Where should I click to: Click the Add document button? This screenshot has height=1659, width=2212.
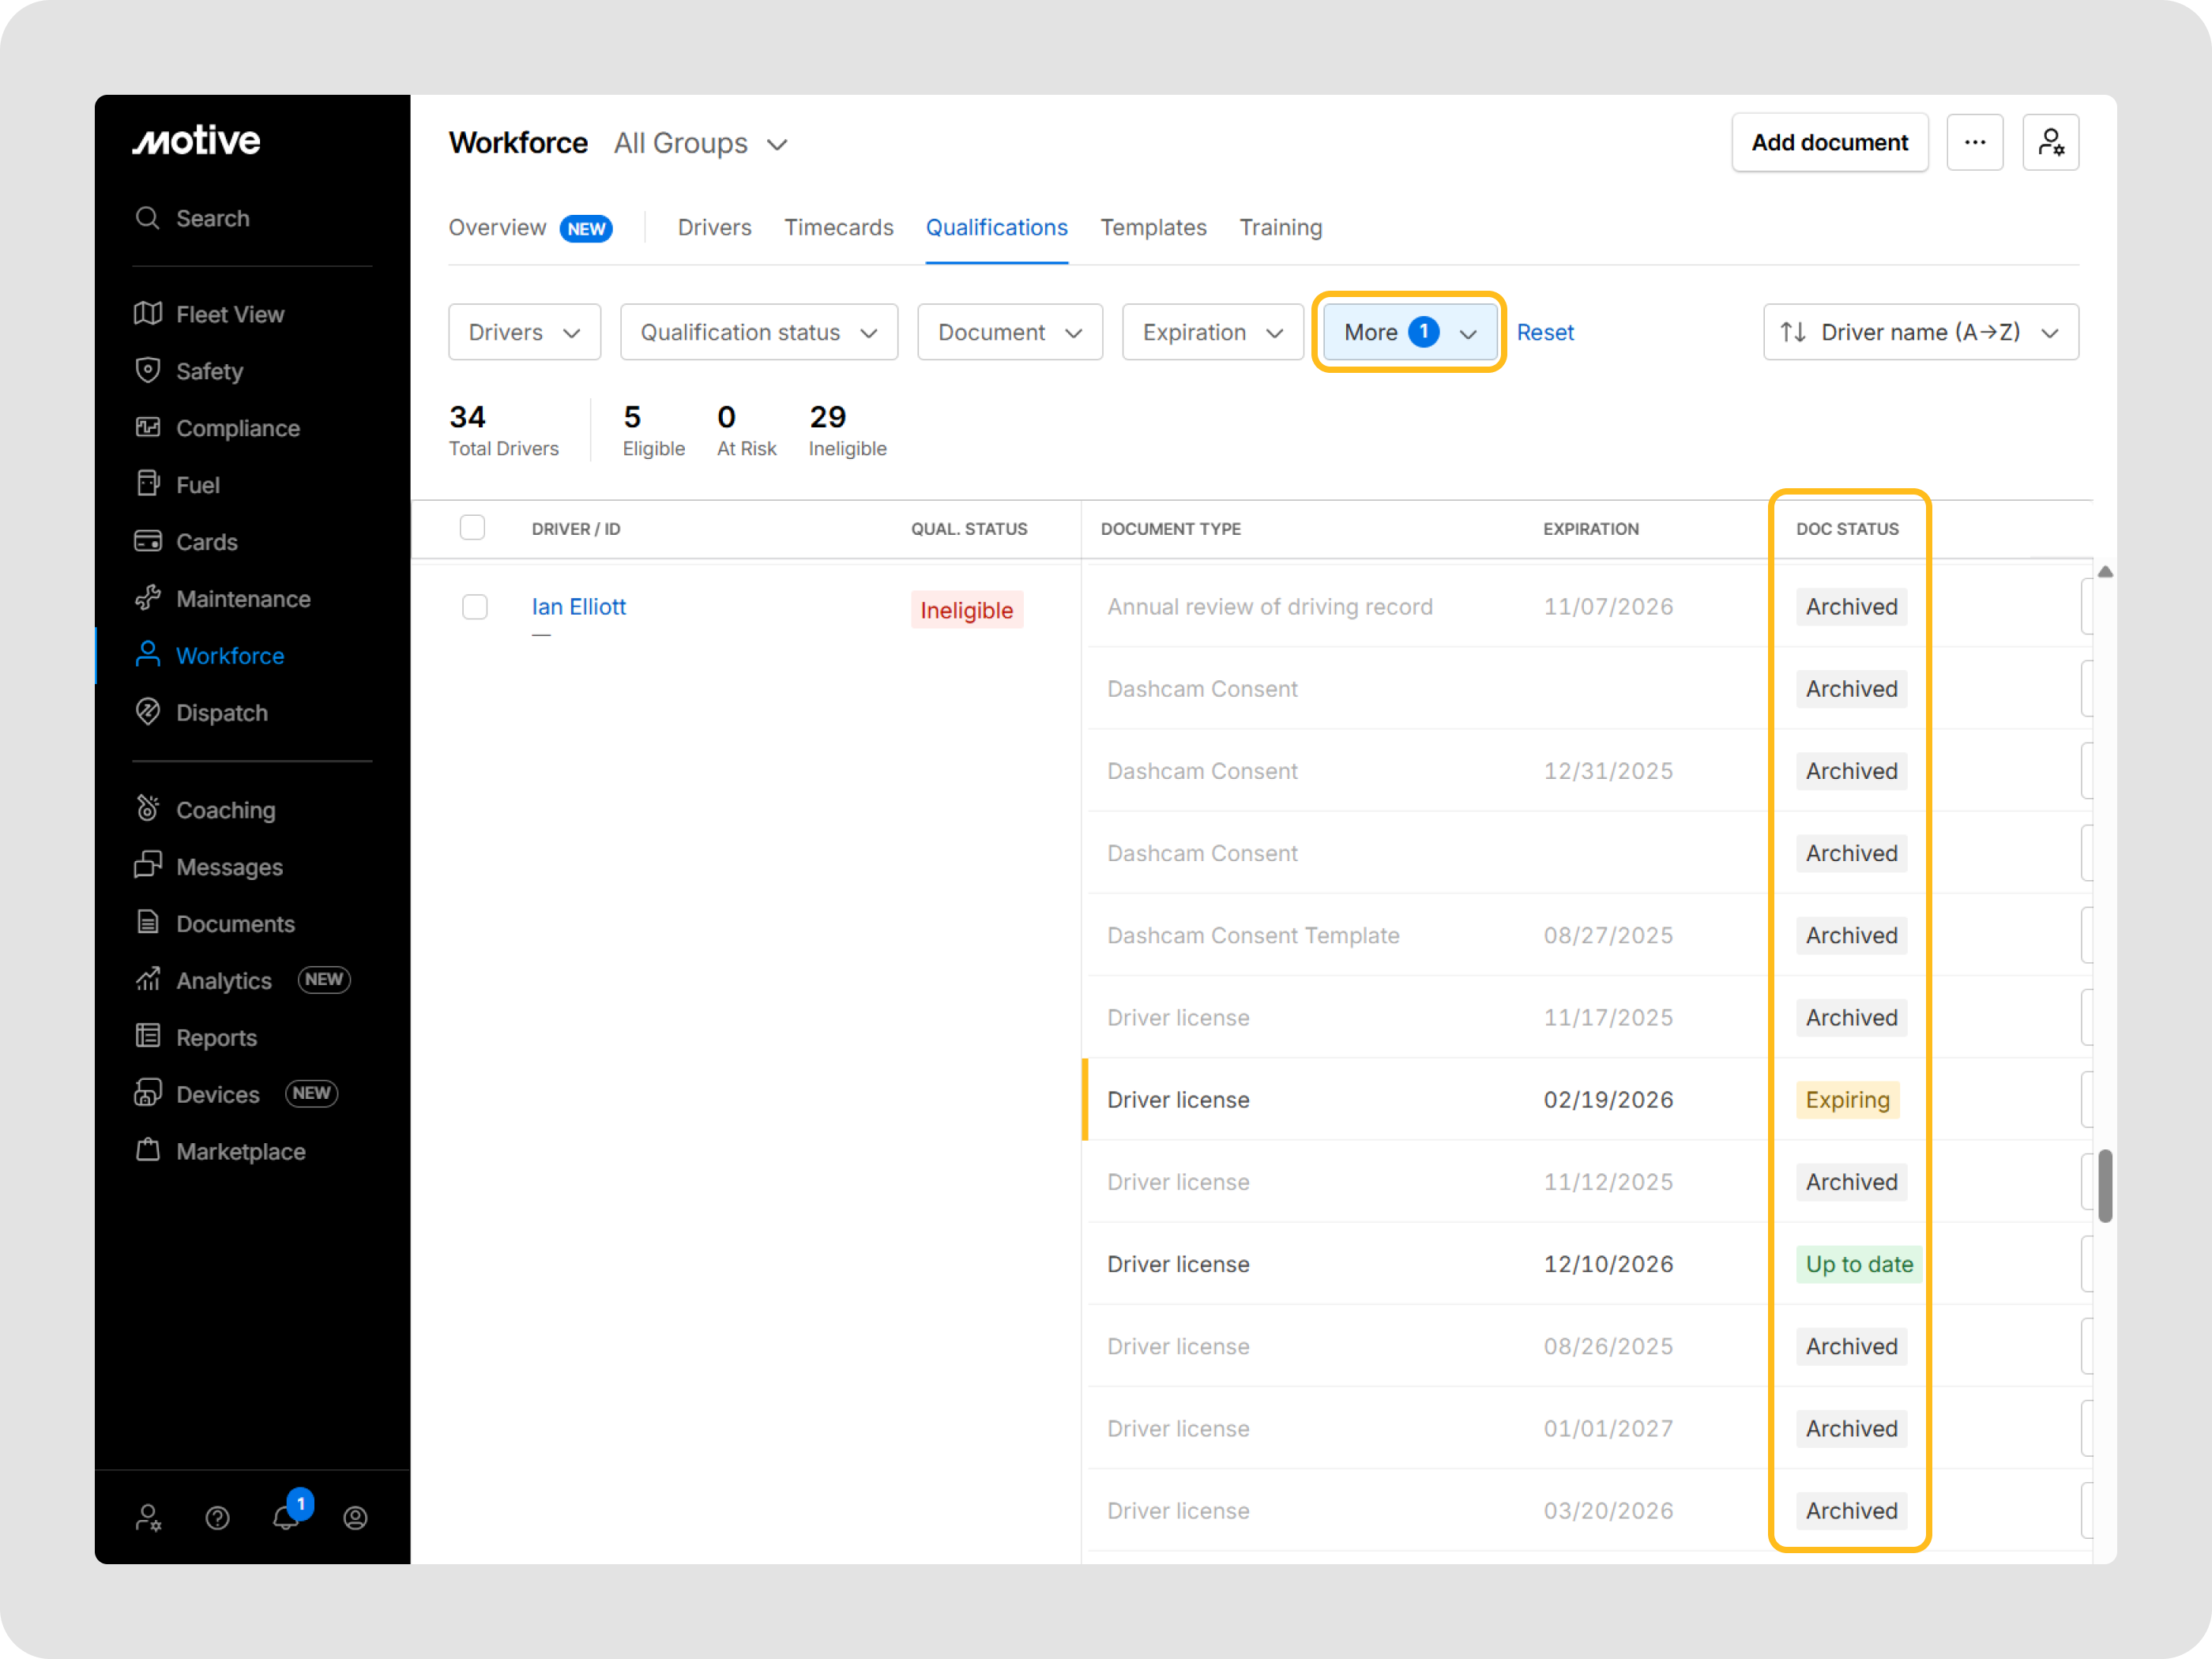point(1829,143)
